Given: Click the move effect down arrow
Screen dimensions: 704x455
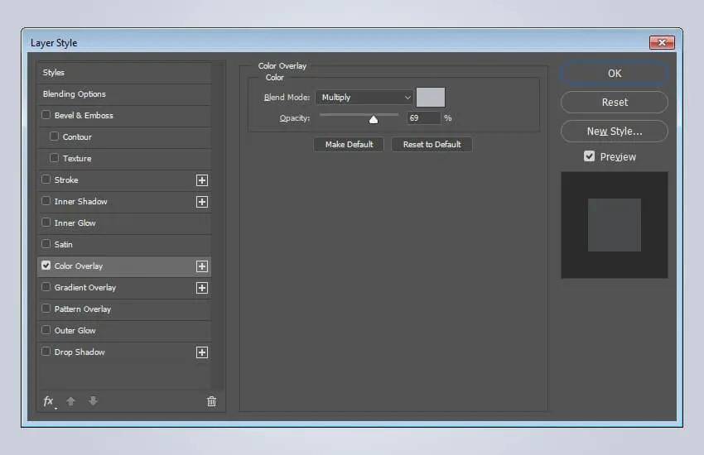Looking at the screenshot, I should 93,401.
